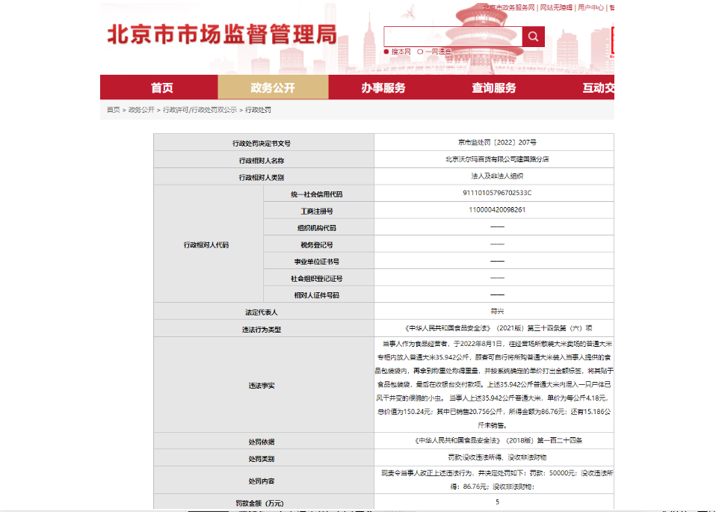Screen dimensions: 716x512
Task: Open the 首页 navigation tab
Action: 162,87
